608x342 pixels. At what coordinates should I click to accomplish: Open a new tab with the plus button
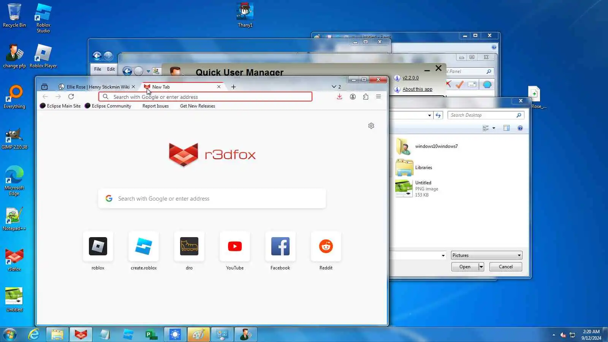[233, 87]
